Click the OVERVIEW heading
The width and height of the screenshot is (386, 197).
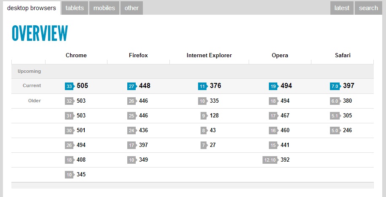coord(40,33)
